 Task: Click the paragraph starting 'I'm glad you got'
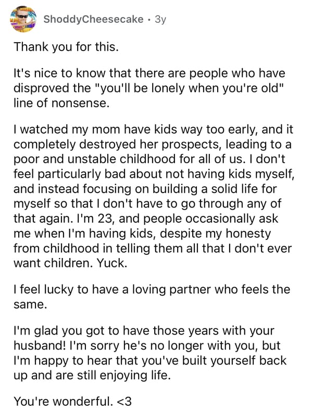(150, 353)
